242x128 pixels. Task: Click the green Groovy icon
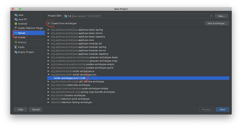(x=16, y=42)
